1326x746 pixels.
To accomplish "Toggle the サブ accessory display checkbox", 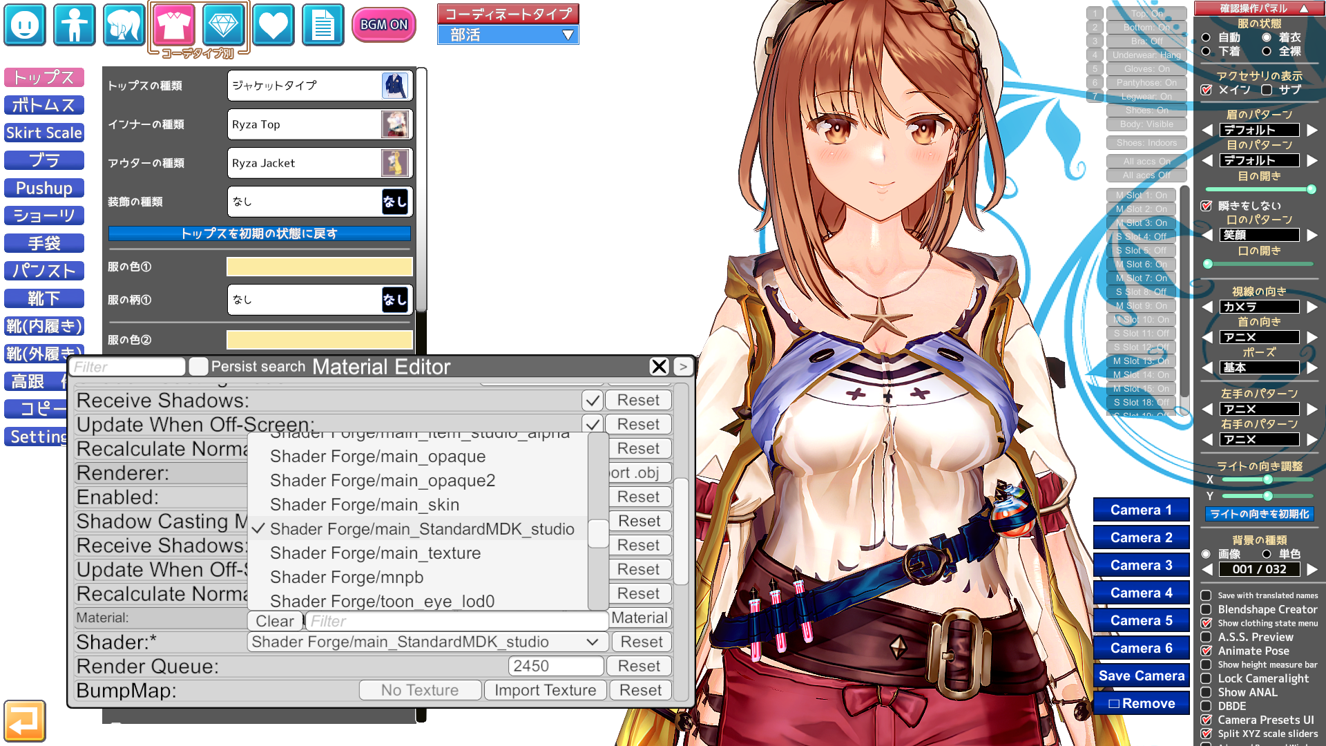I will coord(1267,90).
